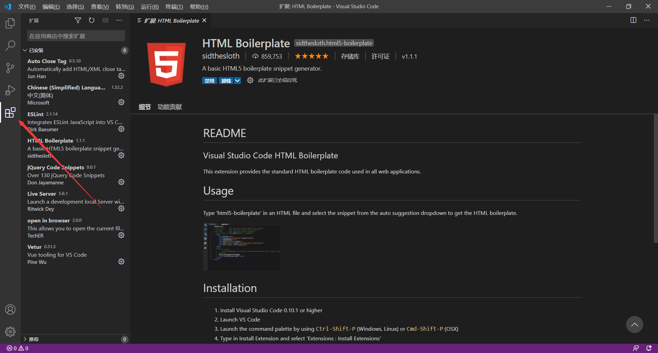Select Vetur in extension list
The width and height of the screenshot is (658, 353).
click(x=75, y=254)
